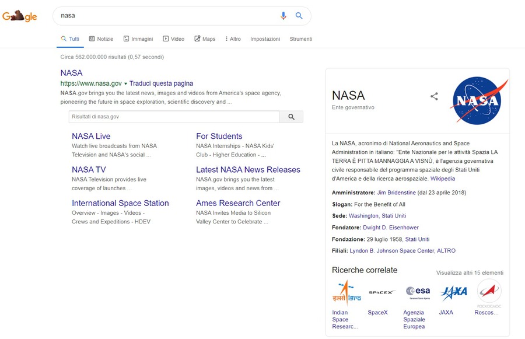525x339 pixels.
Task: Open the main NASA result title
Action: click(x=71, y=73)
